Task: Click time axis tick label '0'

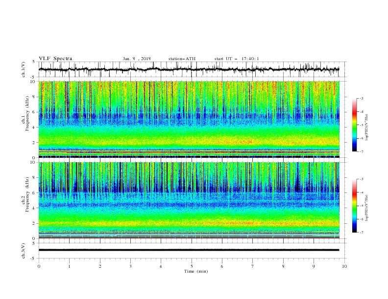Action: (39, 266)
